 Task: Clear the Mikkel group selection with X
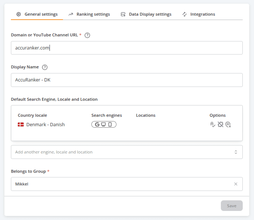(236, 184)
